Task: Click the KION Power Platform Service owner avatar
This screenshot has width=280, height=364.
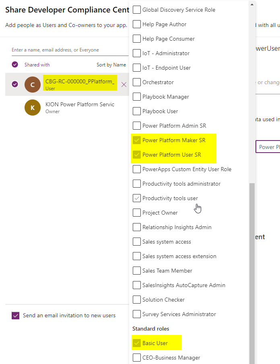Action: tap(32, 108)
